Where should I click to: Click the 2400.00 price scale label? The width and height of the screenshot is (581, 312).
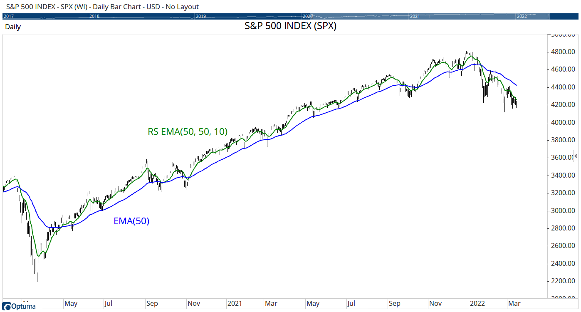coord(563,264)
